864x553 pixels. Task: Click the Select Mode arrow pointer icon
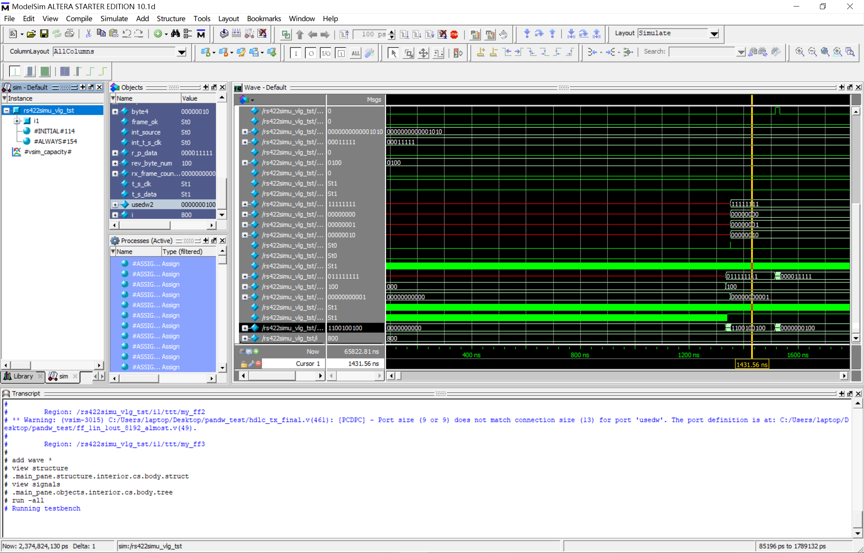[393, 53]
